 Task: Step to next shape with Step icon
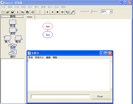point(63,12)
